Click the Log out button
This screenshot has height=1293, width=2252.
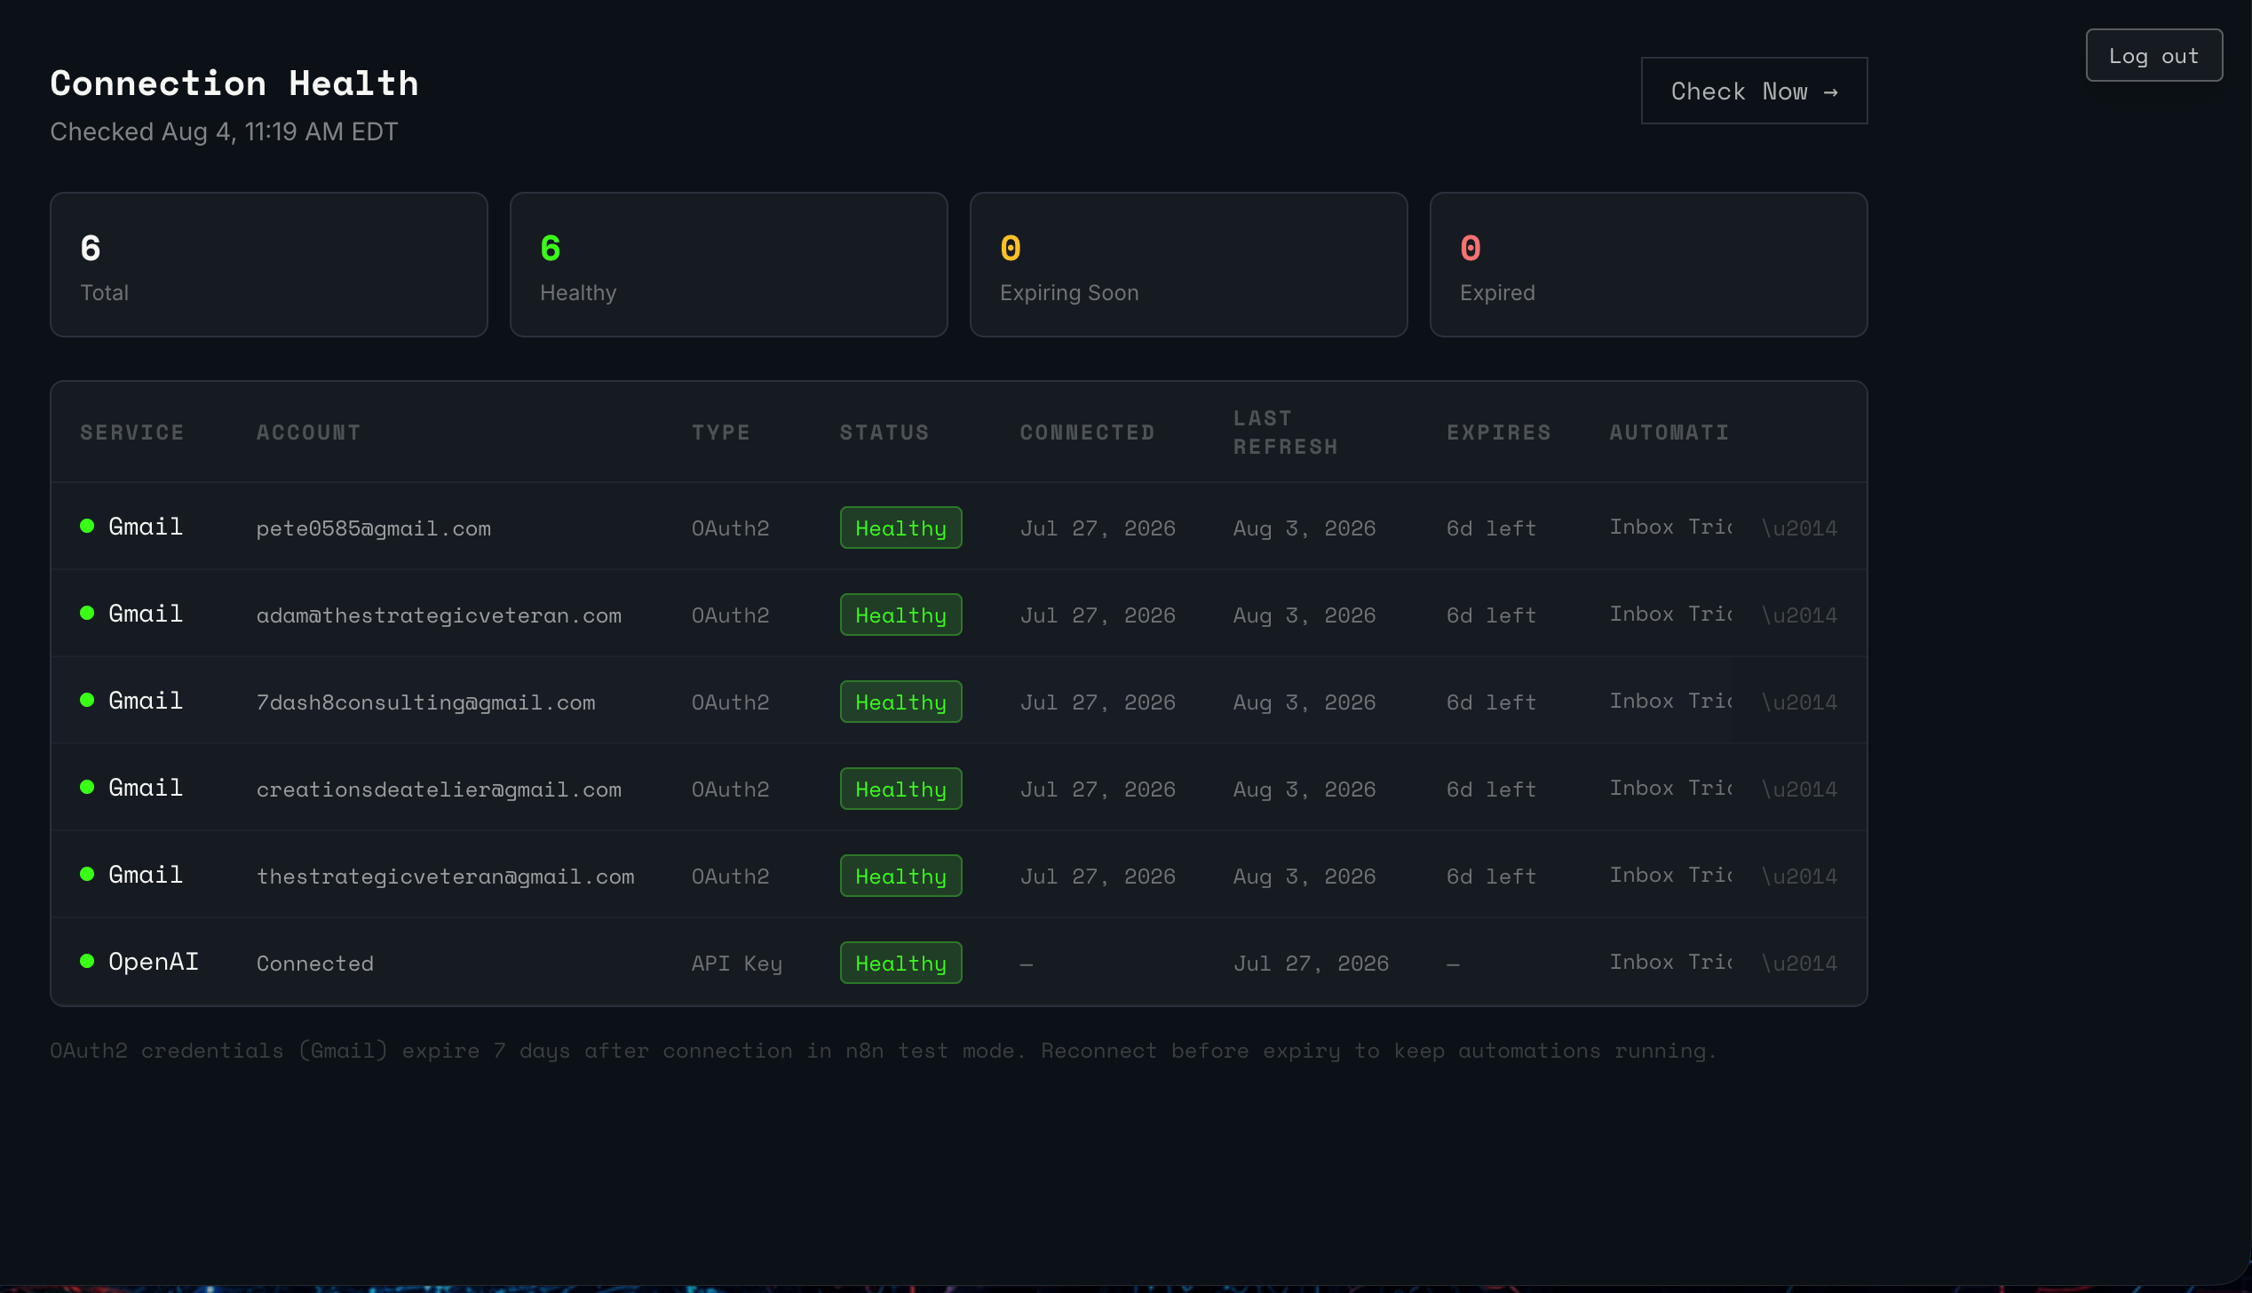pyautogui.click(x=2153, y=55)
